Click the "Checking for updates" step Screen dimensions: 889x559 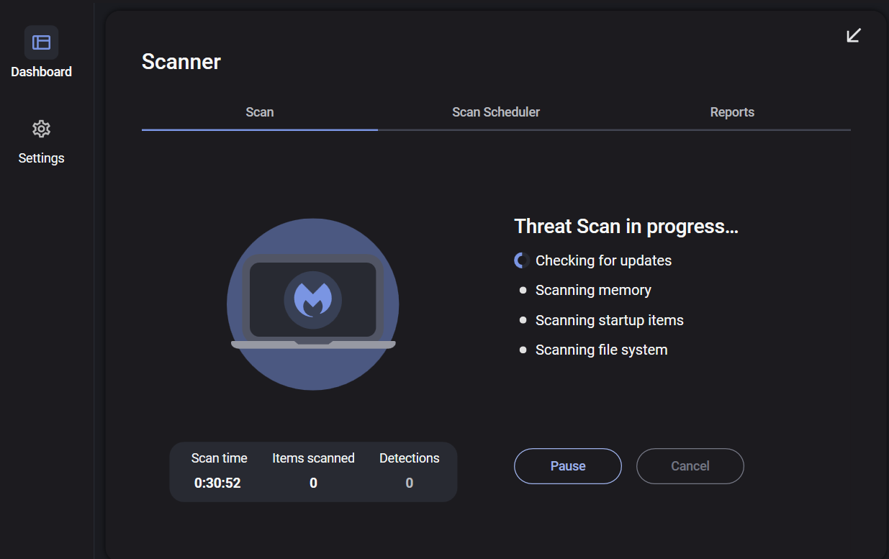[x=603, y=260]
